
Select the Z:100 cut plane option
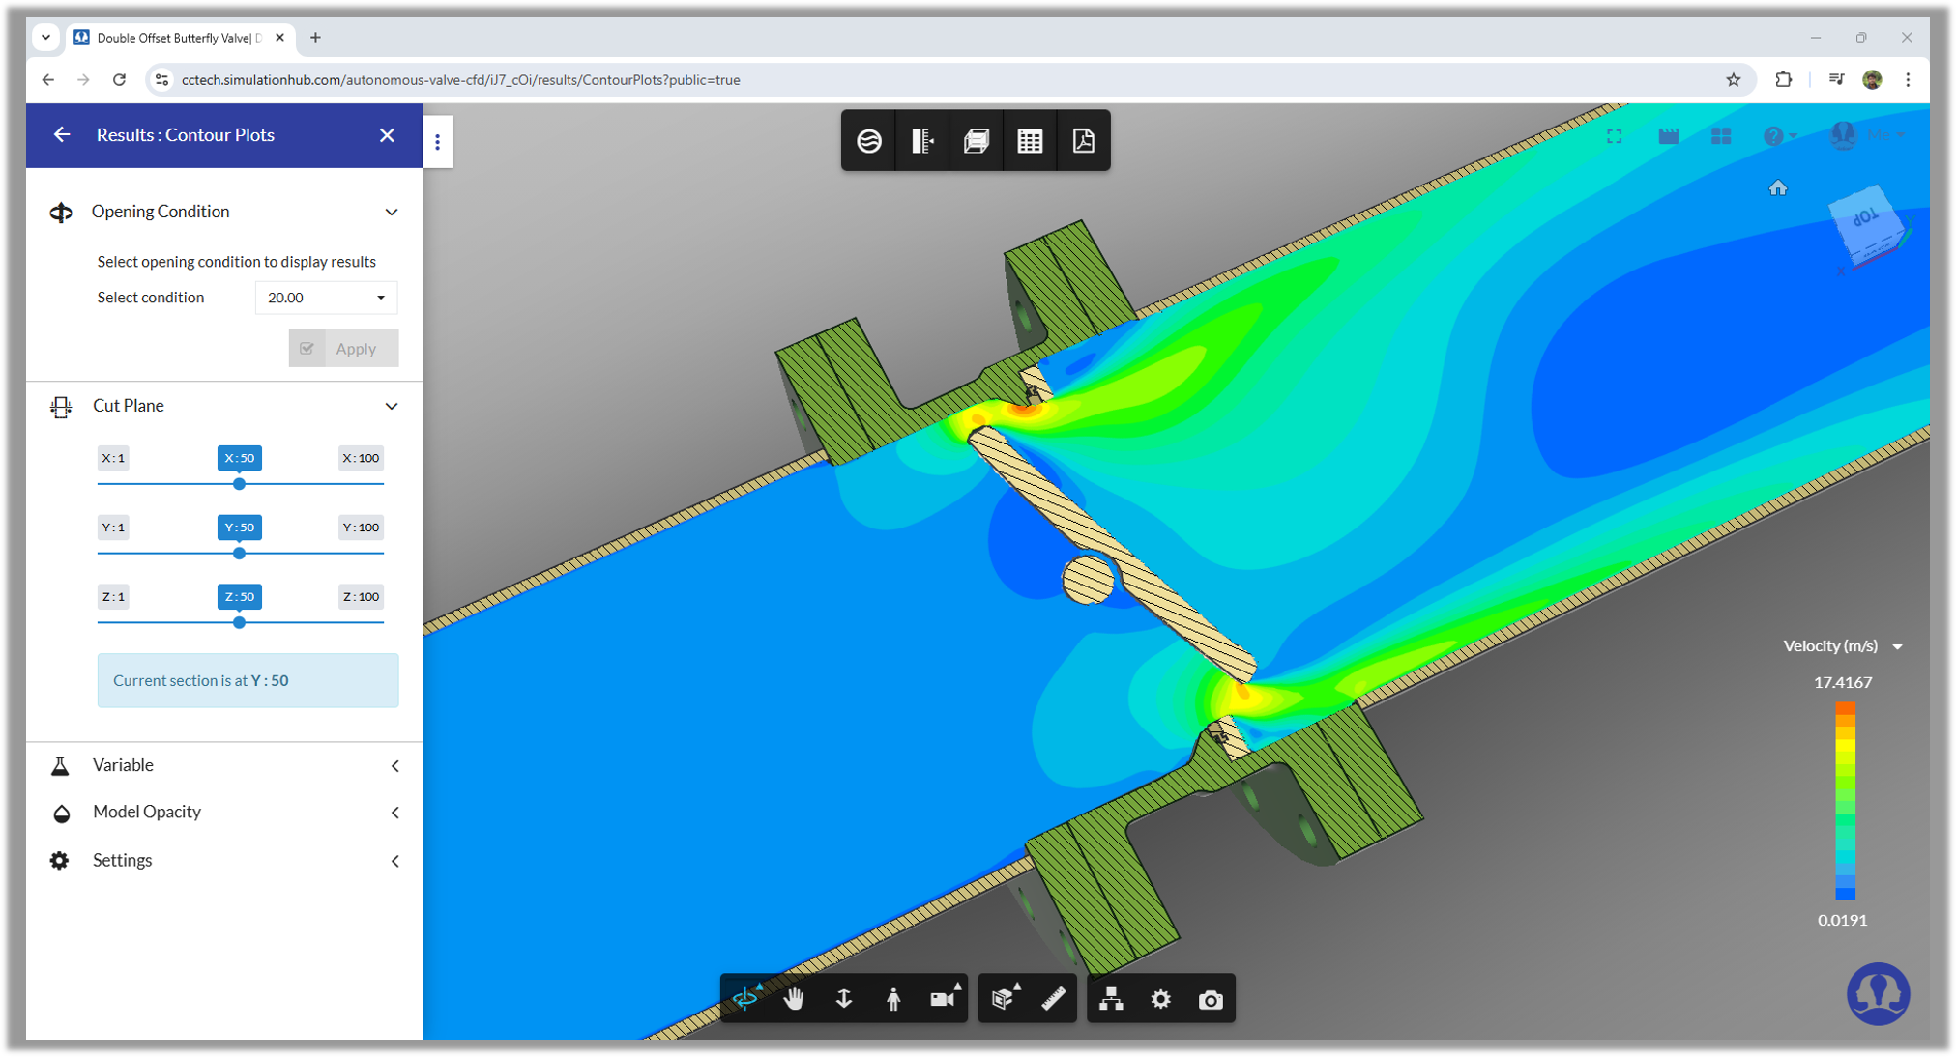(361, 597)
